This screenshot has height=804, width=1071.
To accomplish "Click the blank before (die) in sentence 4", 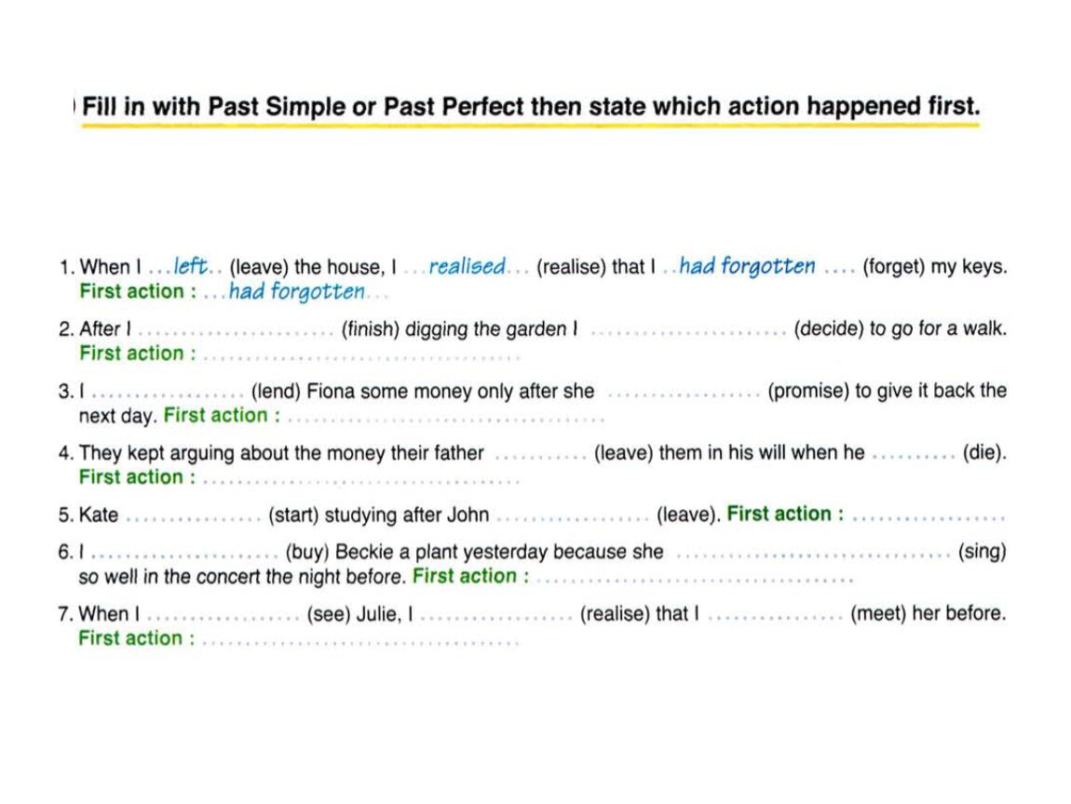I will pyautogui.click(x=914, y=455).
